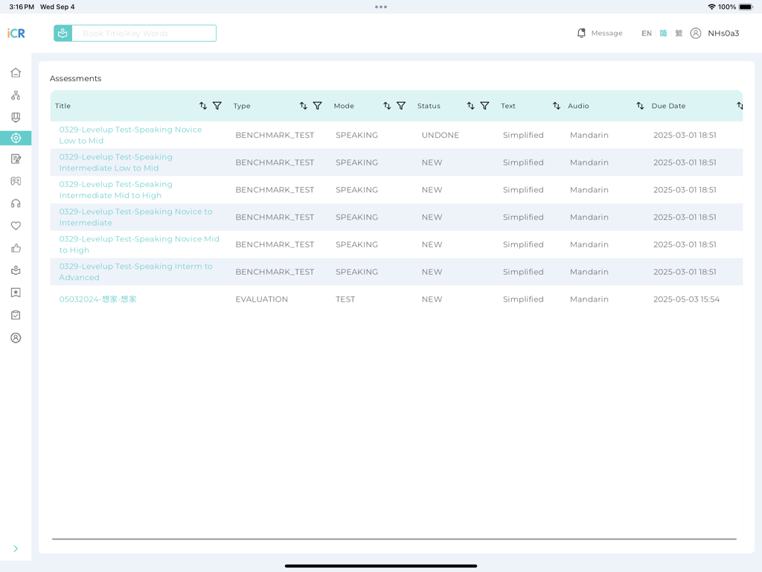
Task: Click the heart favorites icon
Action: [15, 226]
